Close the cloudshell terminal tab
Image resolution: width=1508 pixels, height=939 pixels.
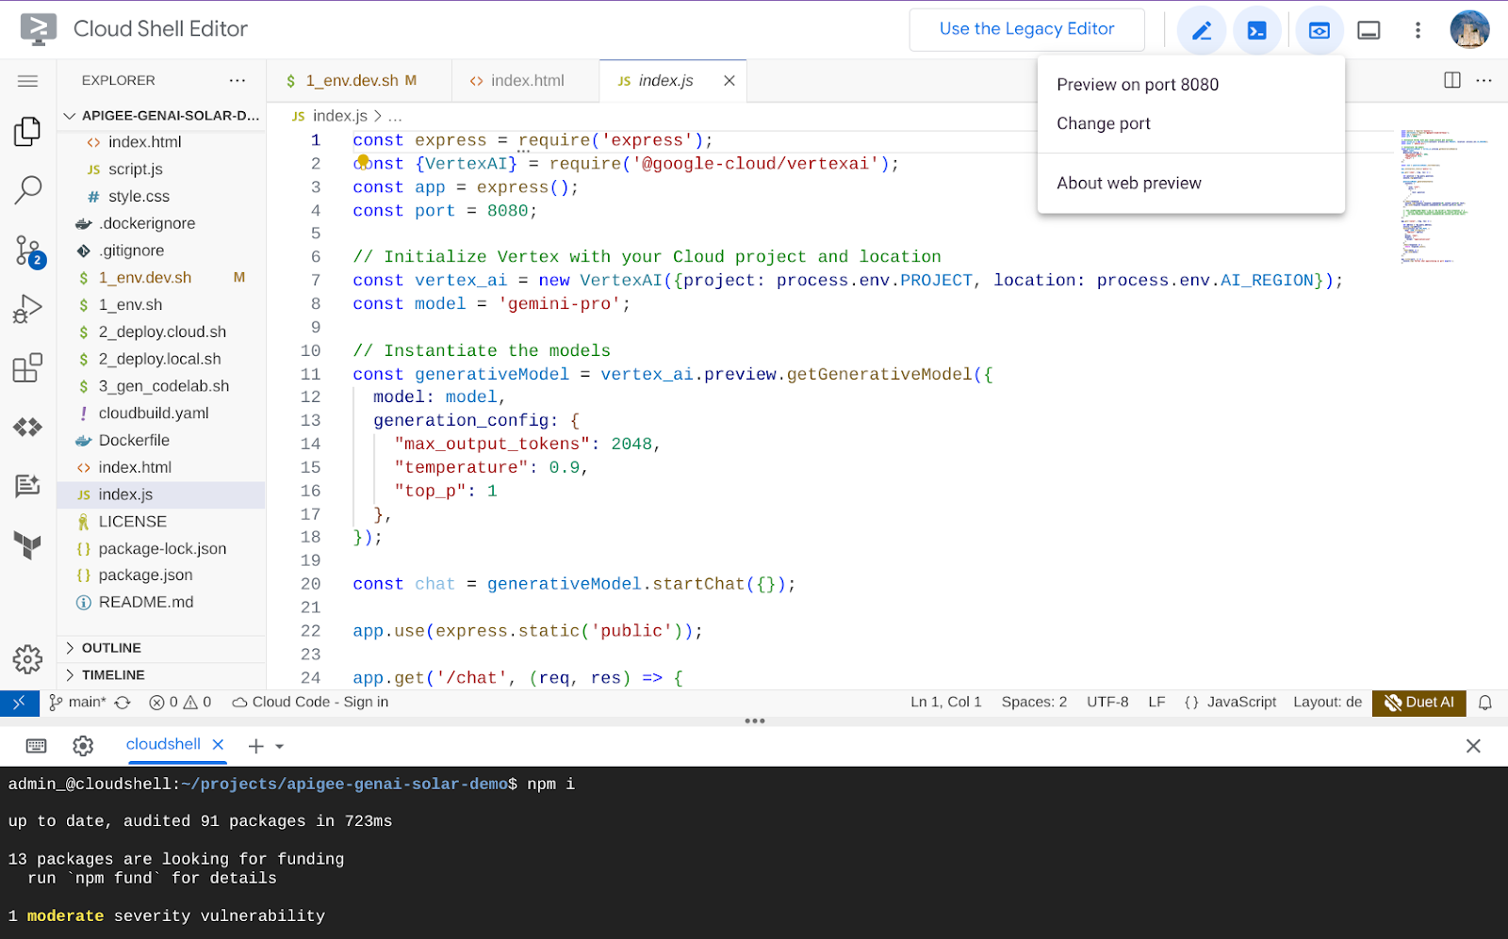pyautogui.click(x=218, y=744)
